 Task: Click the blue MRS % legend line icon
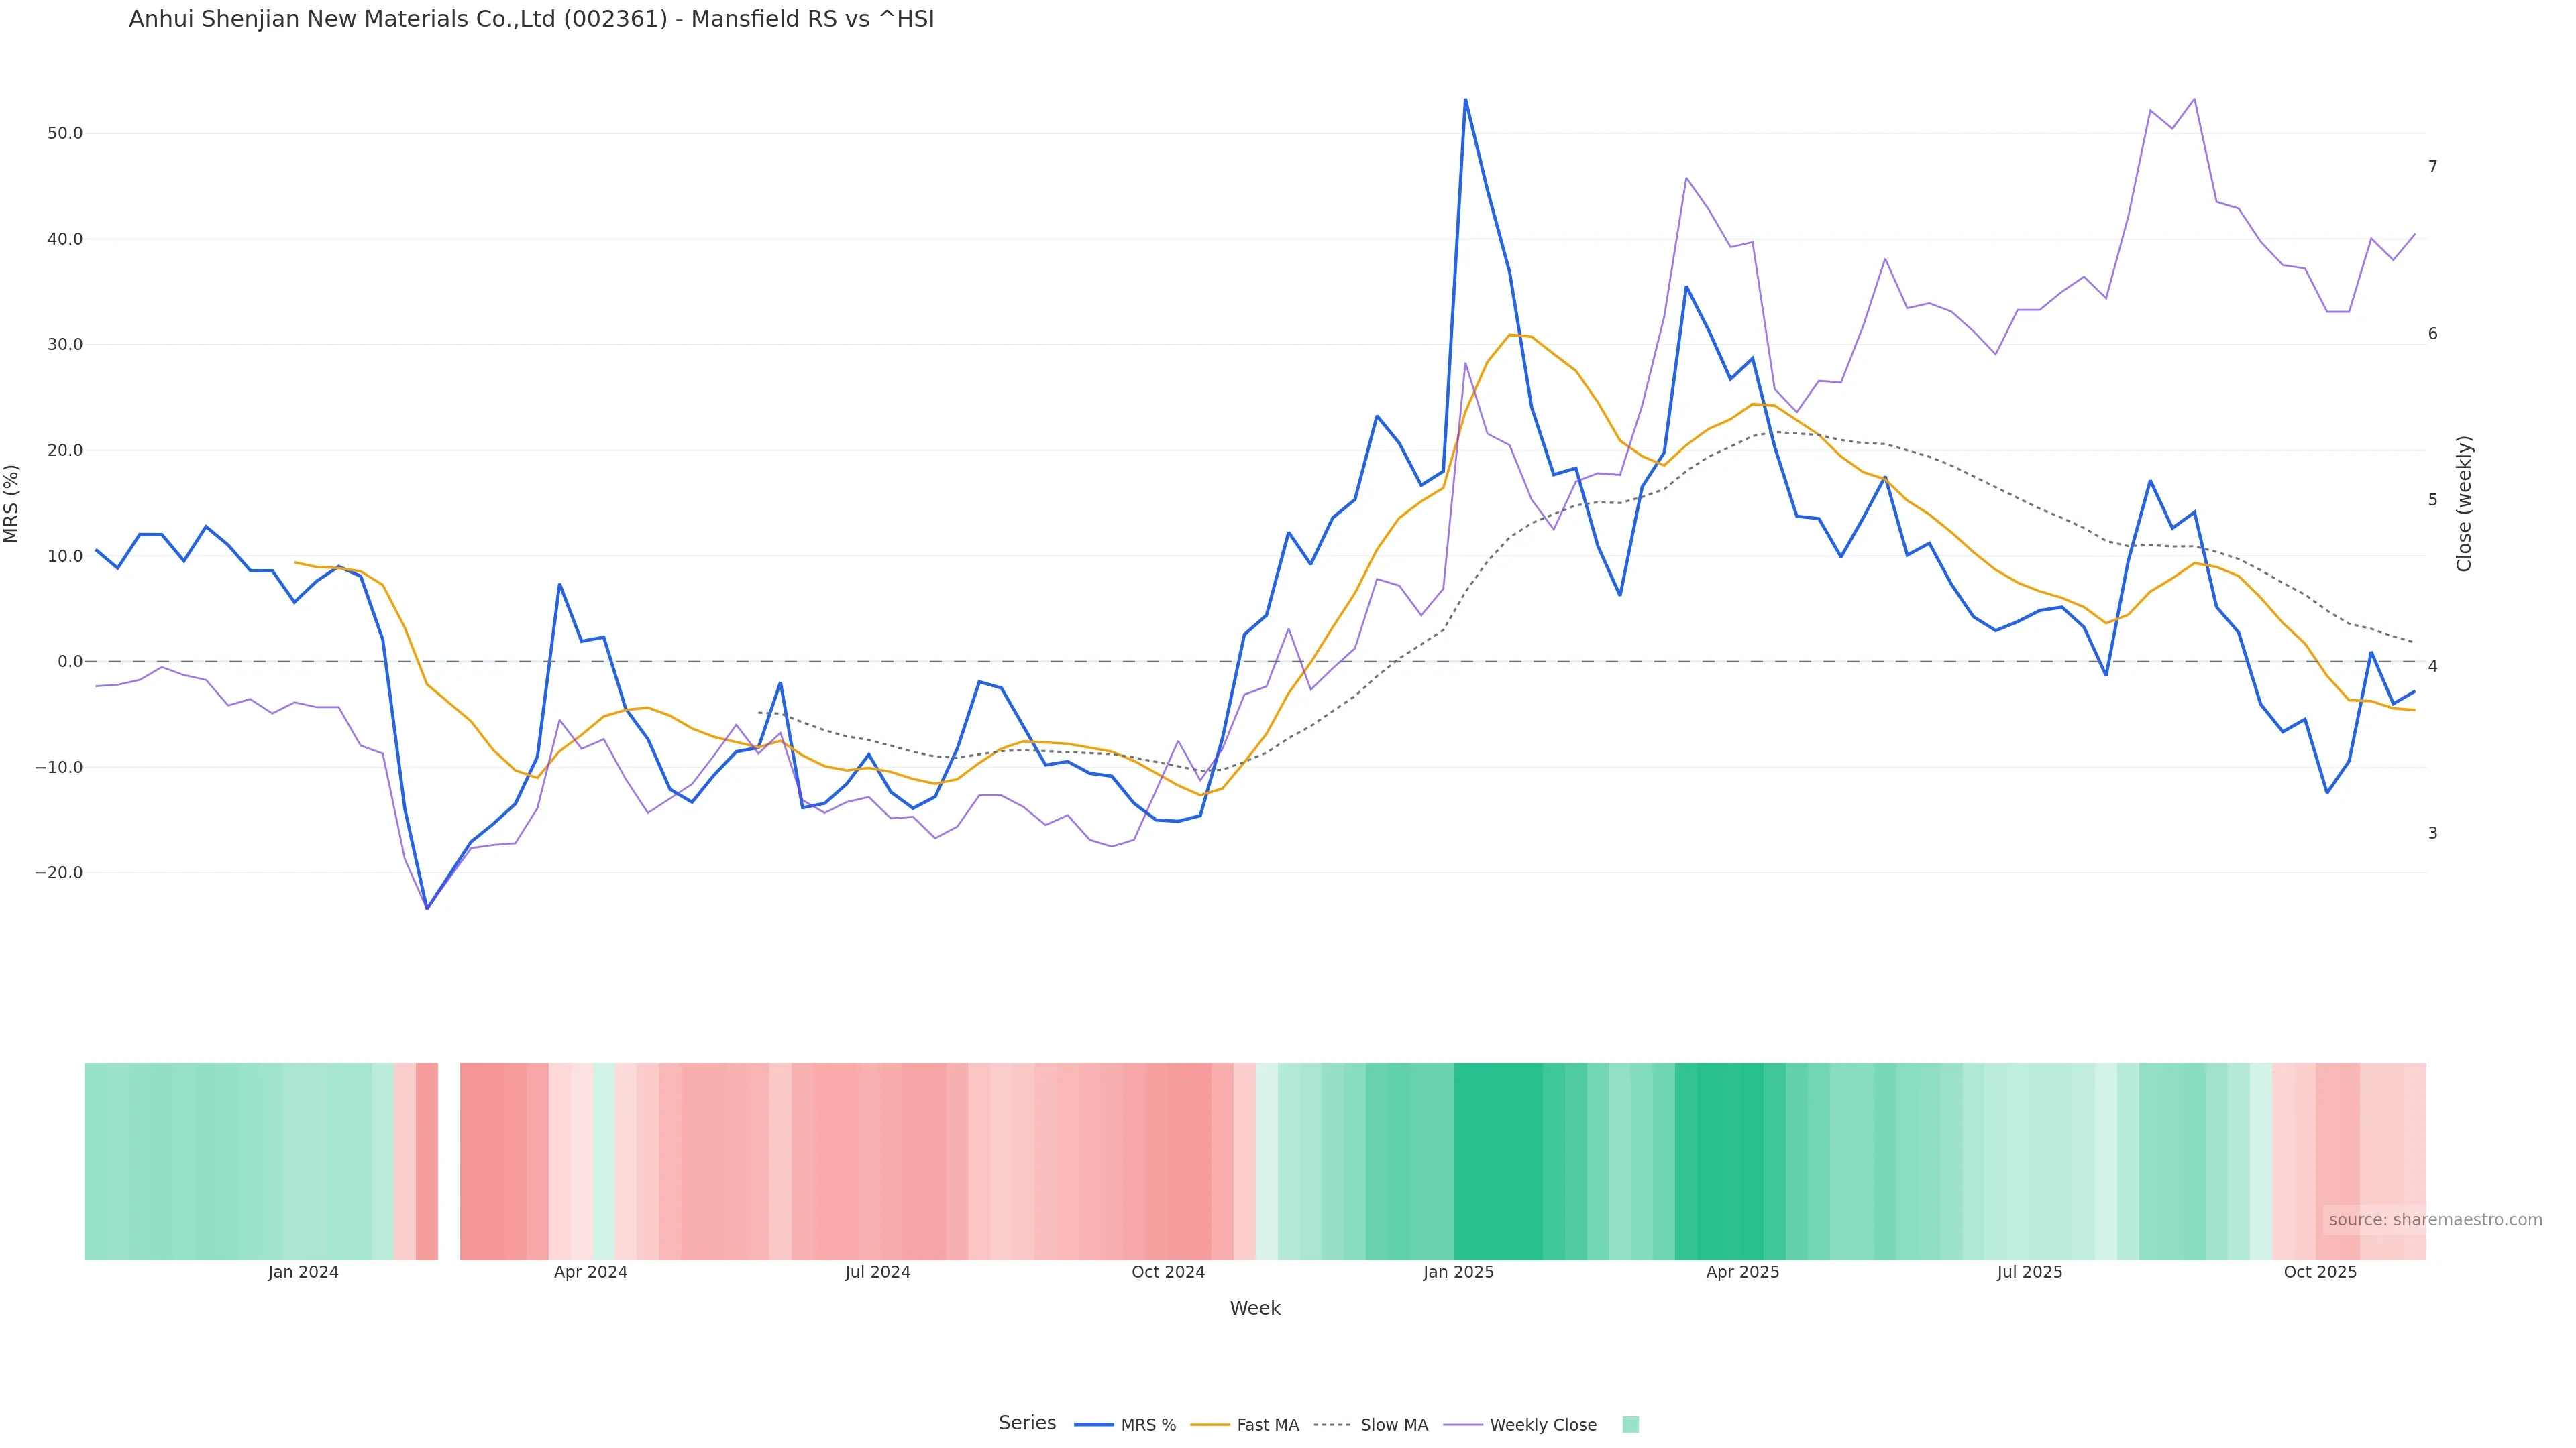coord(1094,1425)
